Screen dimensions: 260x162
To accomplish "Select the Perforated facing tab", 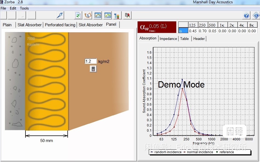I will click(60, 25).
